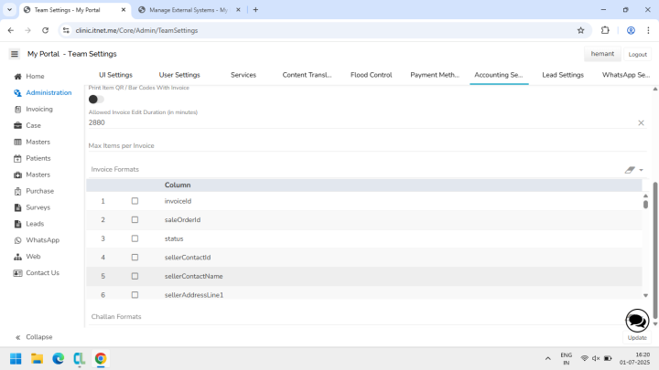Click the invoice formats table scrollbar thumb
659x370 pixels.
pos(645,204)
